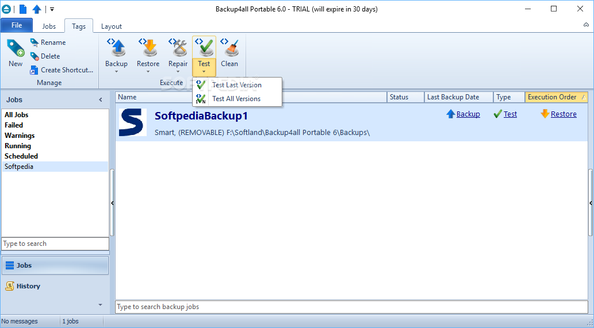This screenshot has height=328, width=594.
Task: Click the right edge panel expand arrow
Action: (591, 203)
